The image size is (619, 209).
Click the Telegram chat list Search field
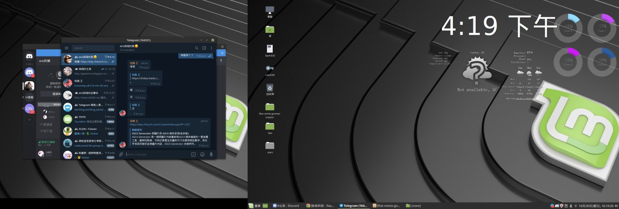pyautogui.click(x=93, y=48)
